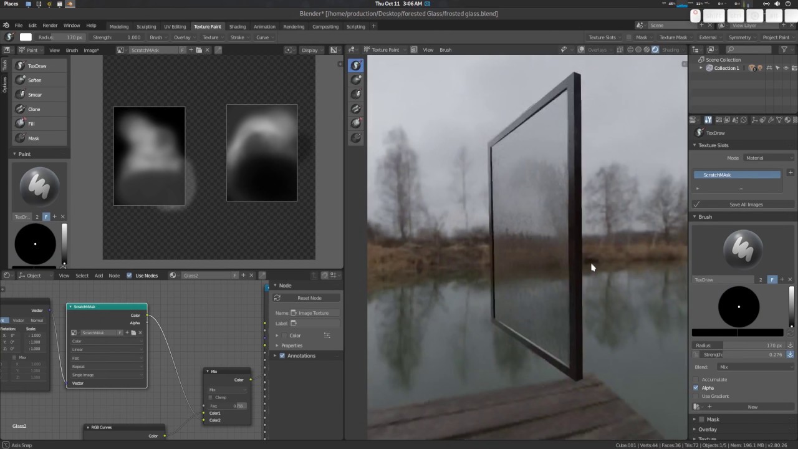Image resolution: width=798 pixels, height=449 pixels.
Task: Select the TexDraw brush in the tool shelf
Action: [40, 65]
